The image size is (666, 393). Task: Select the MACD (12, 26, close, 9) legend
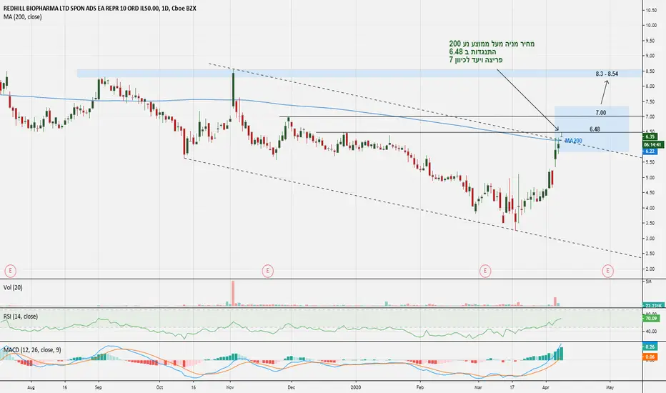[x=32, y=349]
